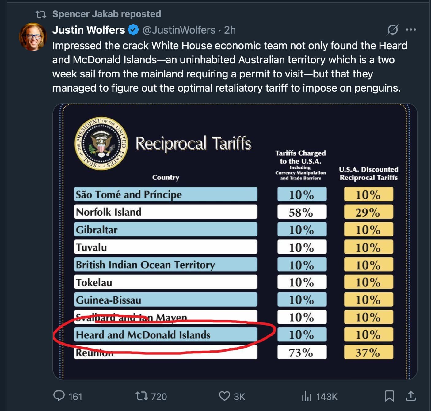Open the three-dot more options menu
The image size is (431, 411).
[x=411, y=30]
